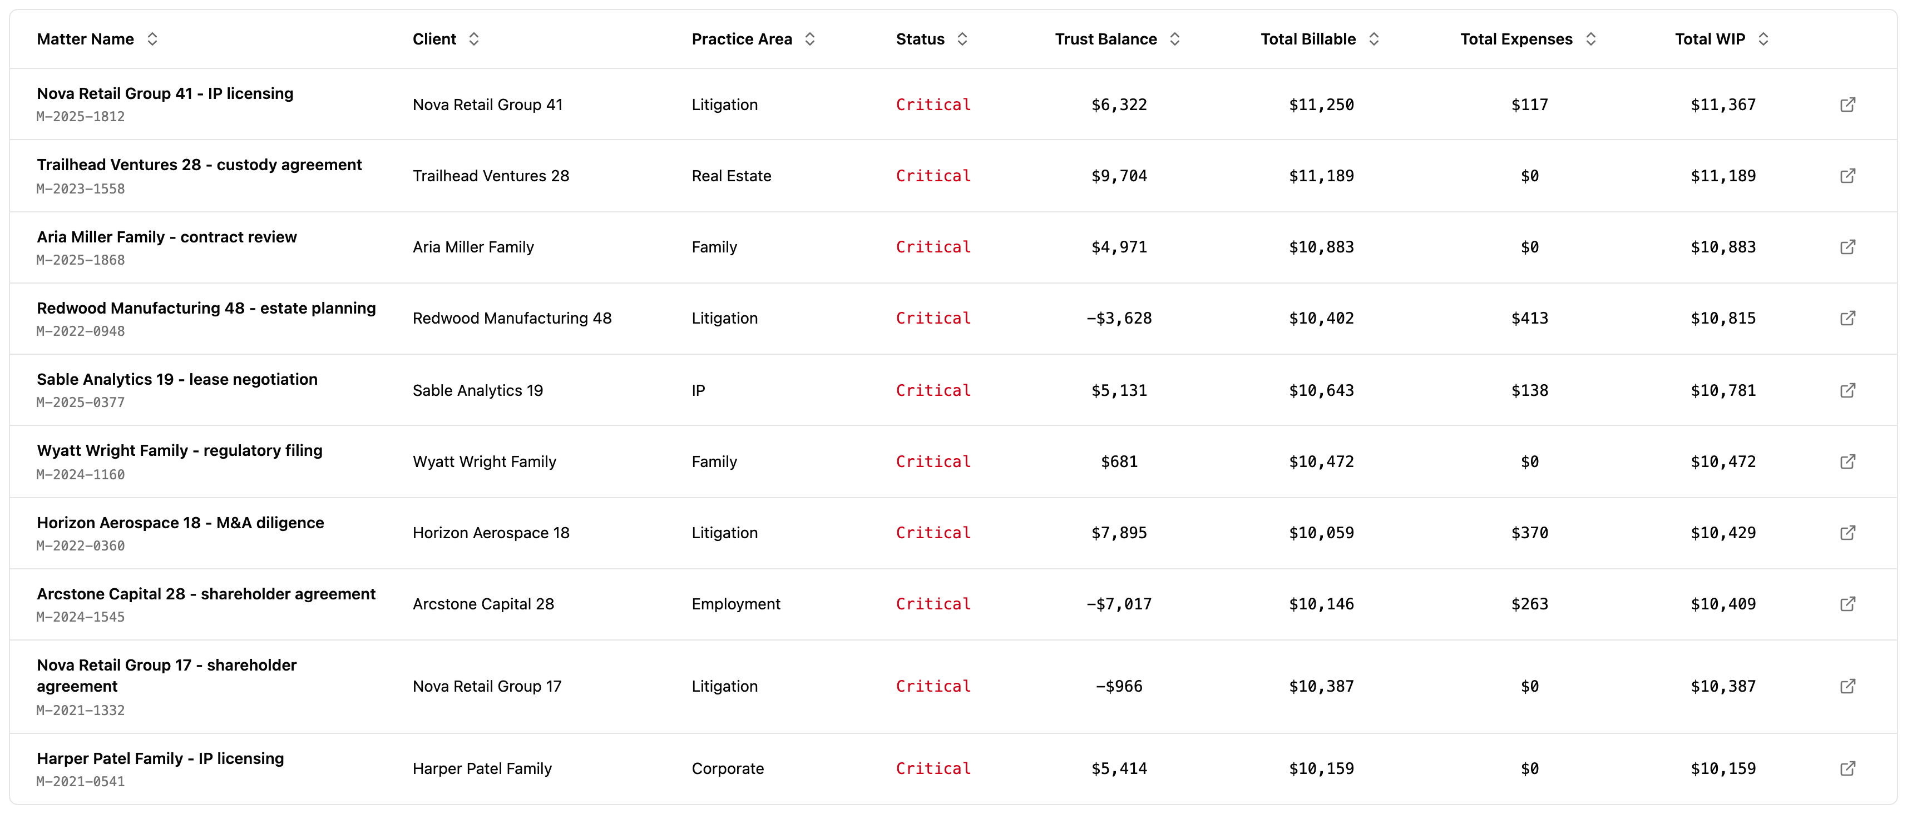Open external link for Arcstone Capital 28 matter
Viewport: 1907px width, 814px height.
(1848, 603)
